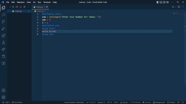
Task: Open the Terminal menu
Action: pyautogui.click(x=47, y=2)
